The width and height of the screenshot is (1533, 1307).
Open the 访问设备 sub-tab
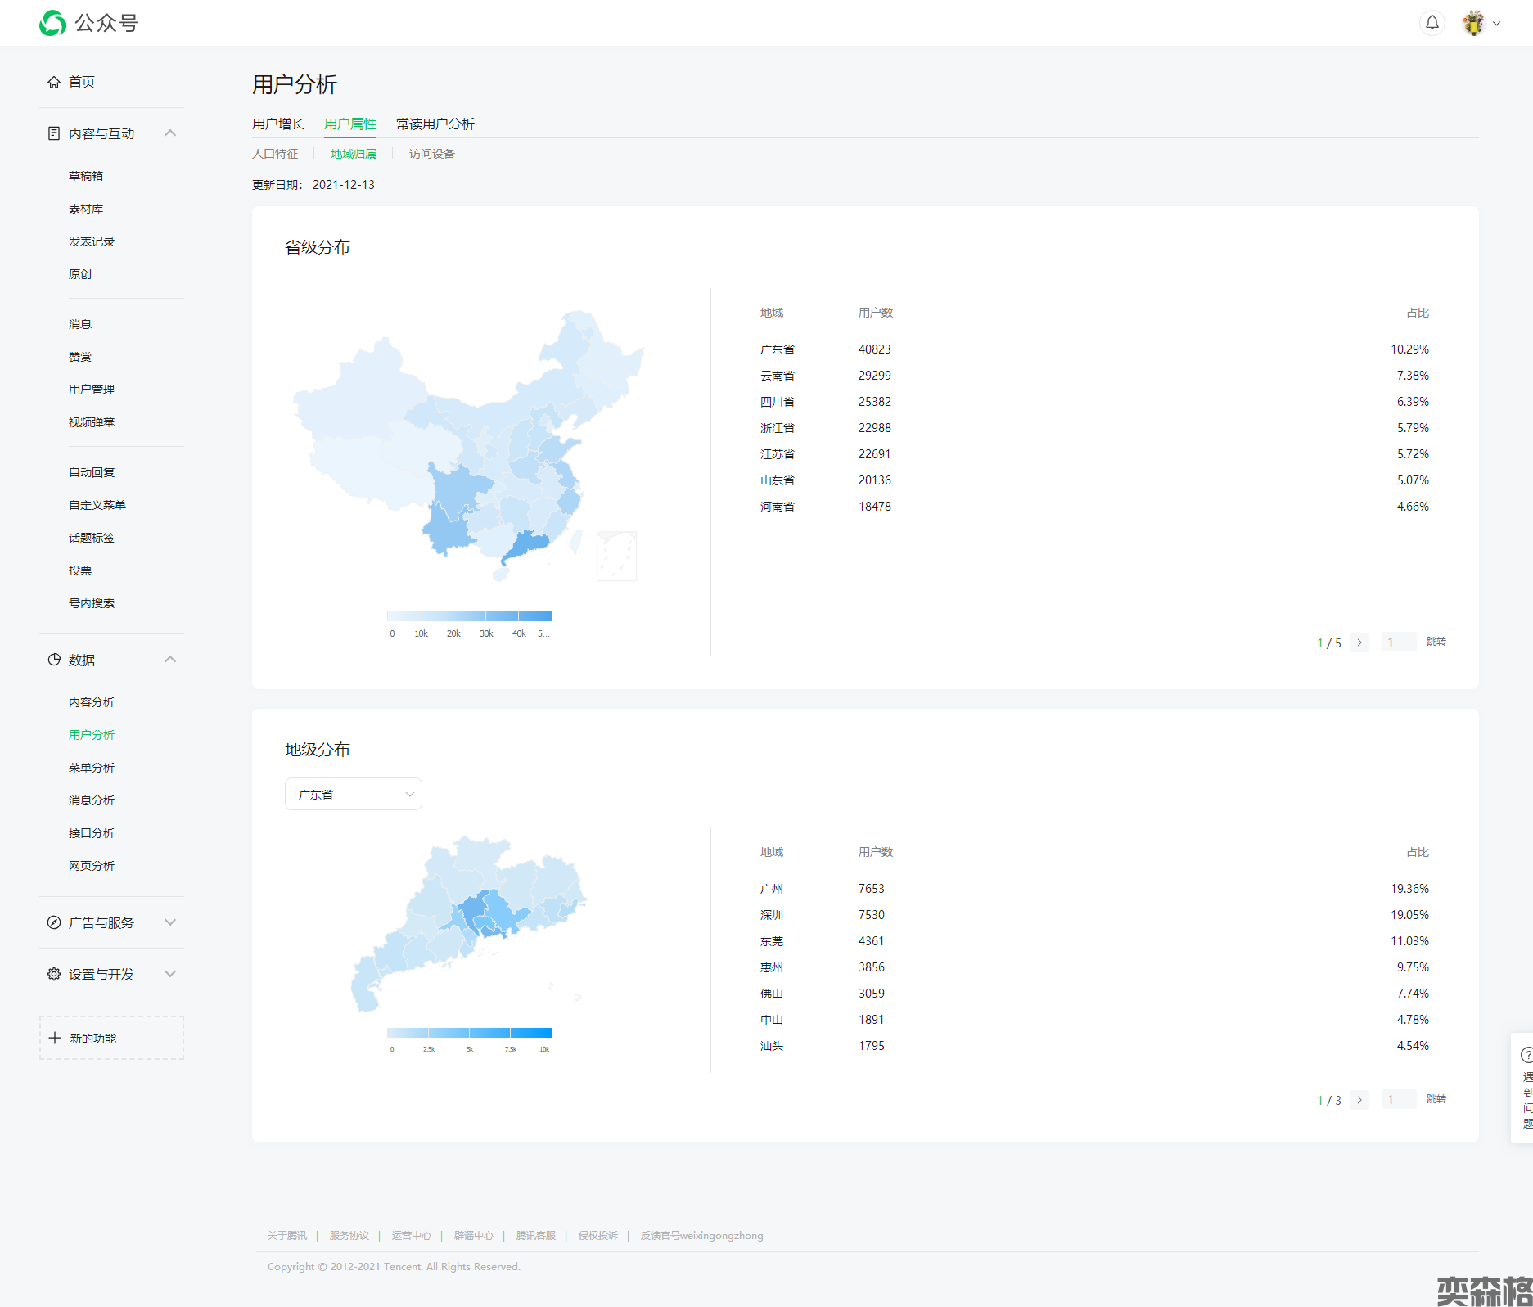click(431, 154)
